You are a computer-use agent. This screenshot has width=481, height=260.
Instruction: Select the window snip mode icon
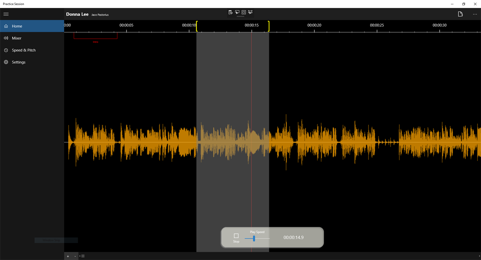pyautogui.click(x=237, y=12)
